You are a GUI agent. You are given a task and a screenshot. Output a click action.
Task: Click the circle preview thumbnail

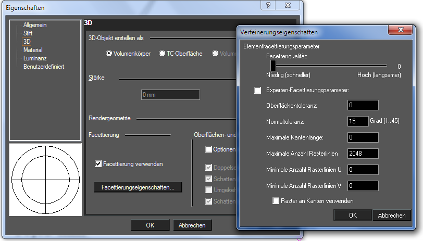coord(45,180)
